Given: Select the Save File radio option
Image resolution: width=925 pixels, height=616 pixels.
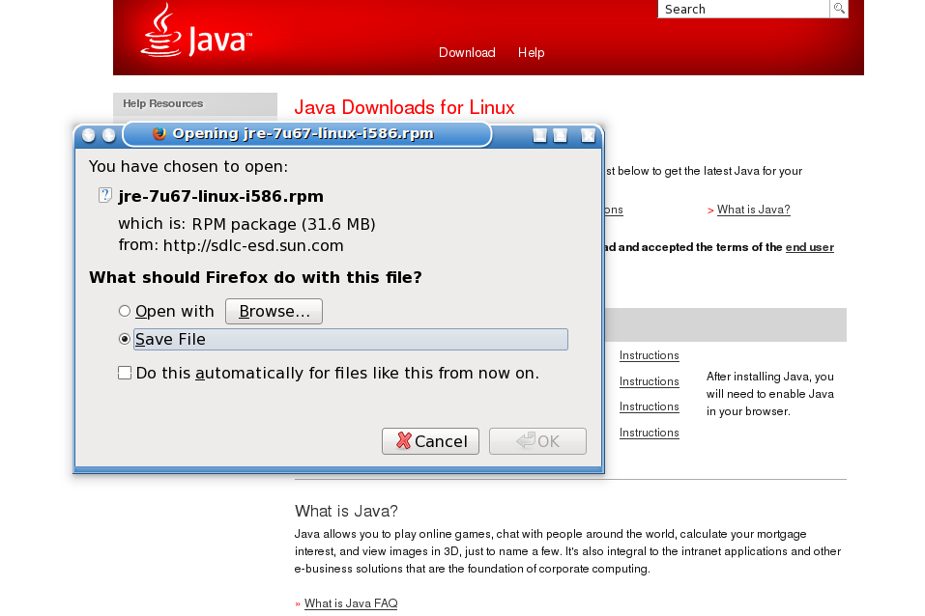Looking at the screenshot, I should 125,339.
